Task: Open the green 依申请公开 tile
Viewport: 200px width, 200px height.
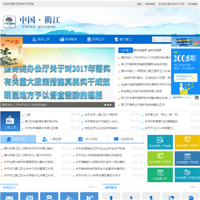Action: click(x=160, y=175)
